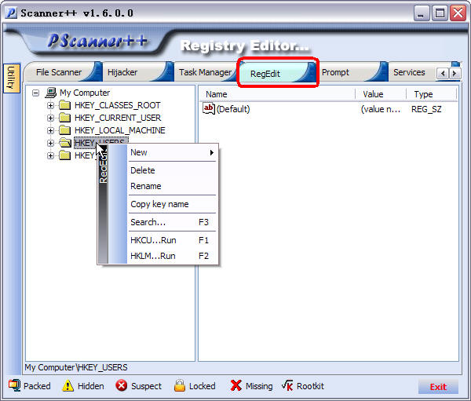Select the HKEY_CLASSES_ROOT tree label
Image resolution: width=471 pixels, height=401 pixels.
click(x=118, y=105)
